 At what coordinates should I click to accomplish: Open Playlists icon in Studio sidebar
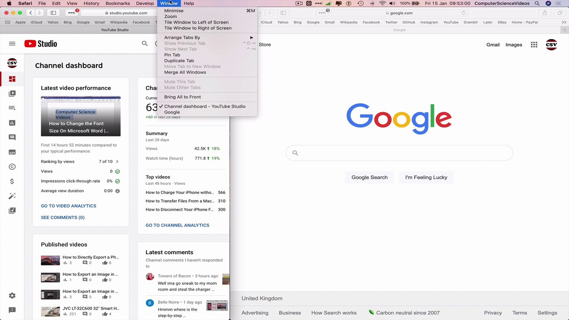coord(12,108)
